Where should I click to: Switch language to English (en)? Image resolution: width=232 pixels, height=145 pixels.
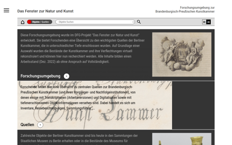pos(208,22)
